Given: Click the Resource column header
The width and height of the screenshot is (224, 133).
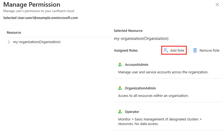Looking at the screenshot, I should click(x=14, y=33).
